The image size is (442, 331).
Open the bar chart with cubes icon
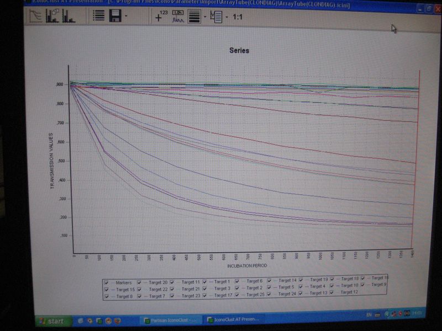(52, 16)
